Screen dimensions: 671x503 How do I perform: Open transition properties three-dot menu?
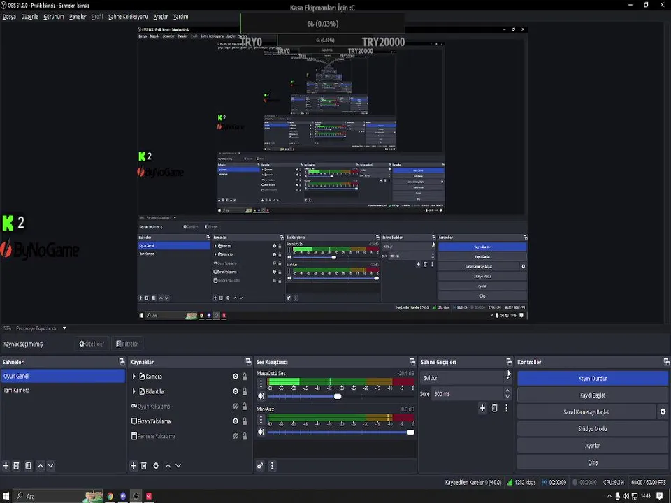[506, 408]
